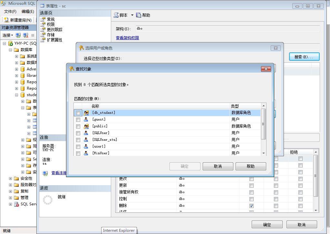Click 取消 in the table properties window
Image resolution: width=330 pixels, height=234 pixels.
(302, 225)
